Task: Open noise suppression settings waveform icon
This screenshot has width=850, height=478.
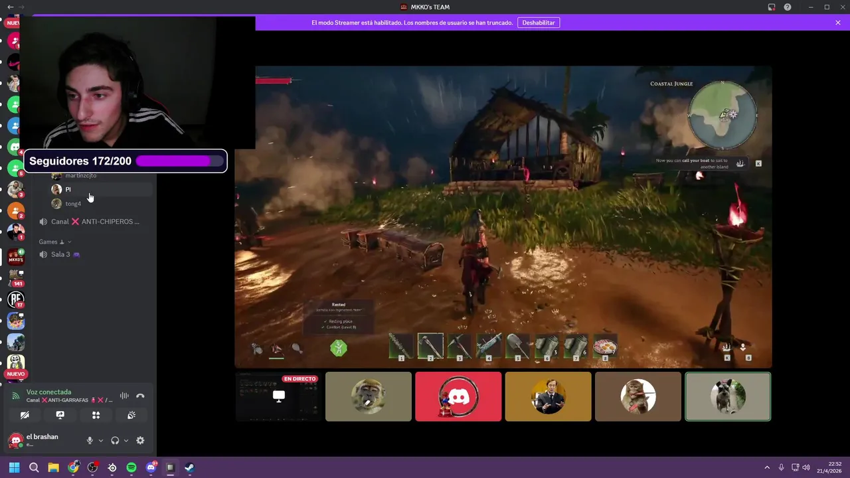Action: click(124, 396)
